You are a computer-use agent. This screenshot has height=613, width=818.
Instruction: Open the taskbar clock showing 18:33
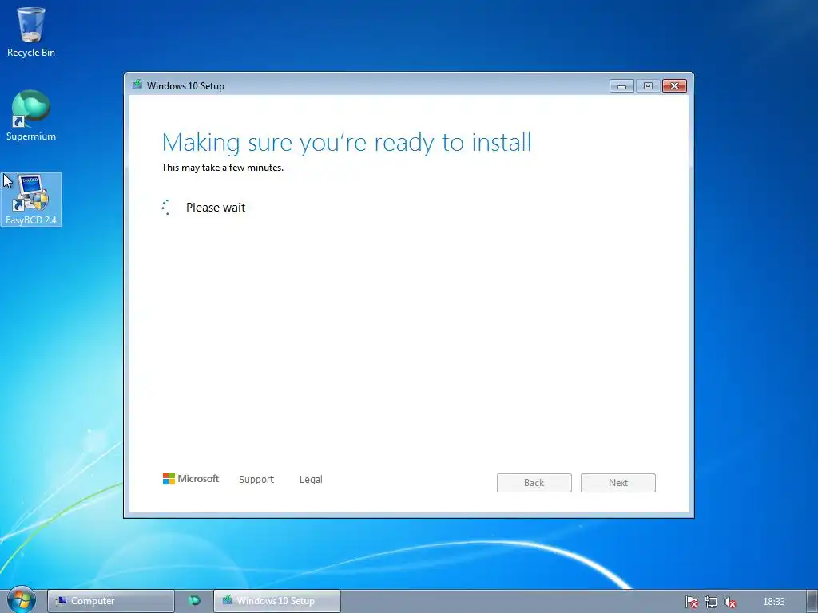click(773, 602)
